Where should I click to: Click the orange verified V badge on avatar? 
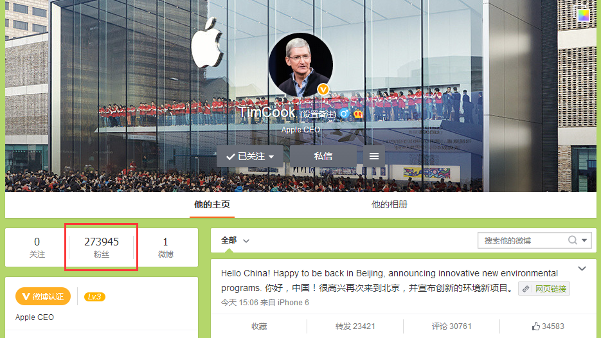[323, 89]
